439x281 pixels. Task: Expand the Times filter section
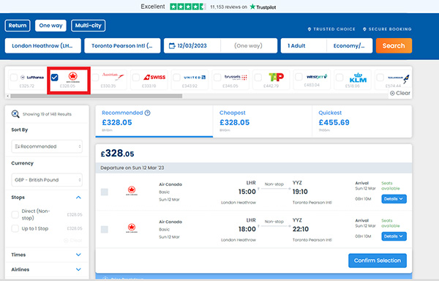[x=47, y=255]
